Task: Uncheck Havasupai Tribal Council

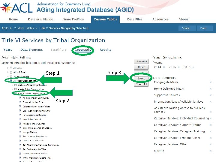Action: coord(20,115)
